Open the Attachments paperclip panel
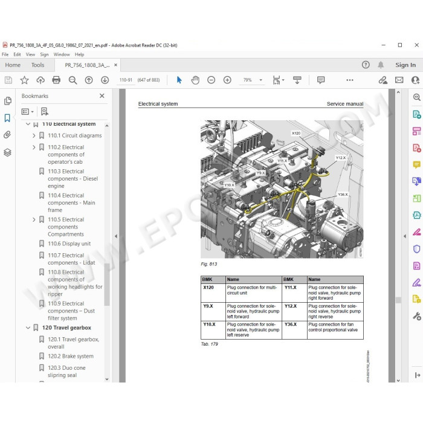This screenshot has height=423, width=423. (7, 134)
